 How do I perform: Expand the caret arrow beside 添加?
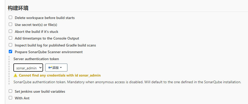pyautogui.click(x=61, y=68)
